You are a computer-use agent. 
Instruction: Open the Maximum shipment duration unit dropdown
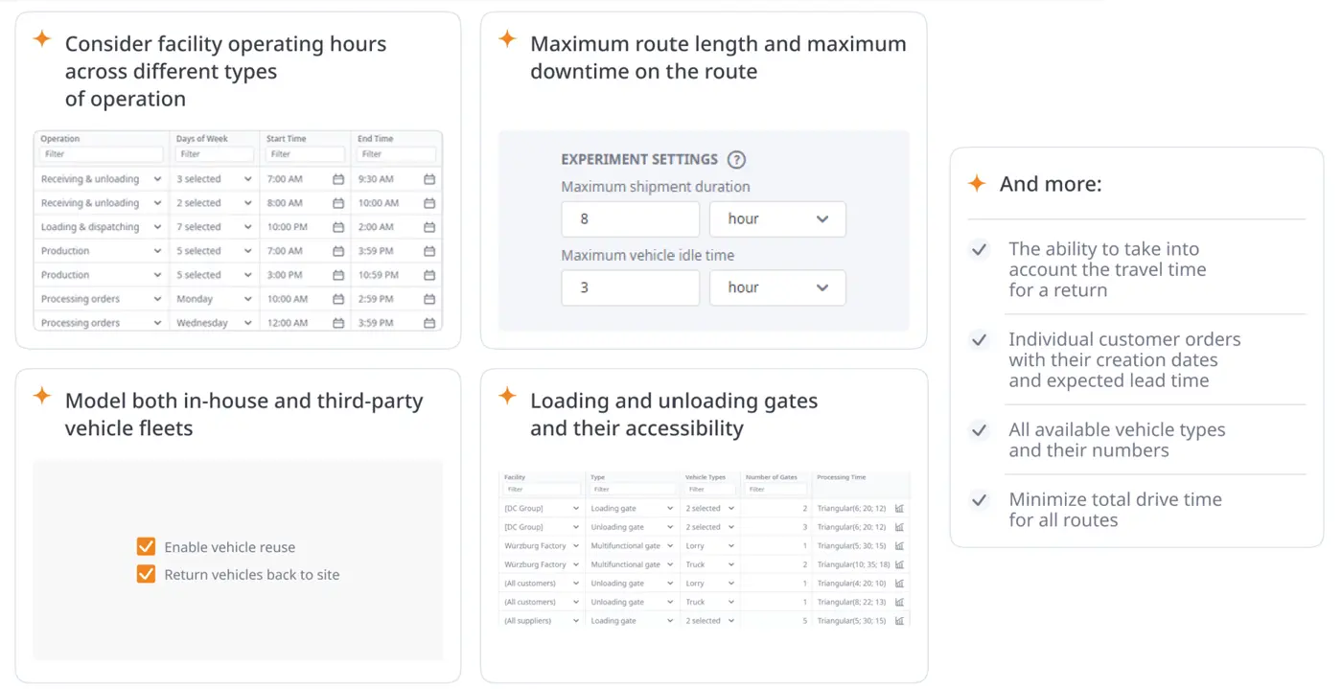777,219
